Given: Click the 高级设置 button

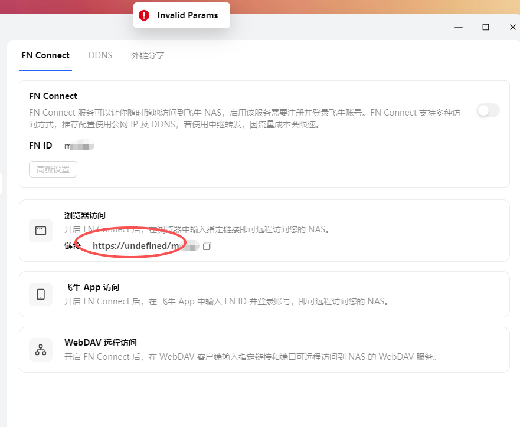Looking at the screenshot, I should [53, 169].
